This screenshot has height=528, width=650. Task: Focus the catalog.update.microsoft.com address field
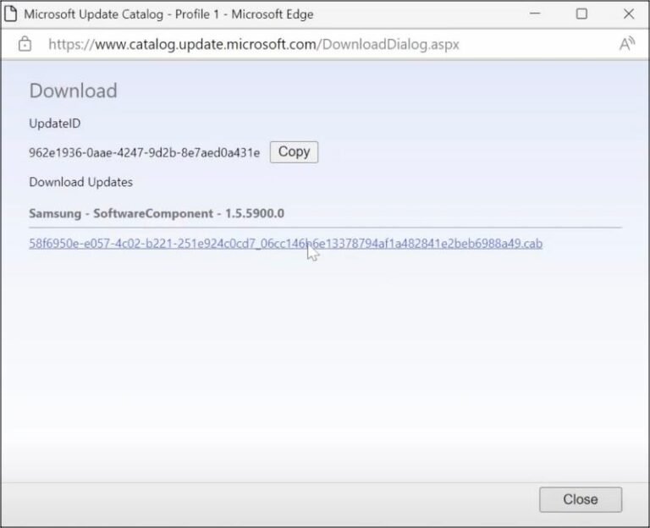tap(254, 44)
